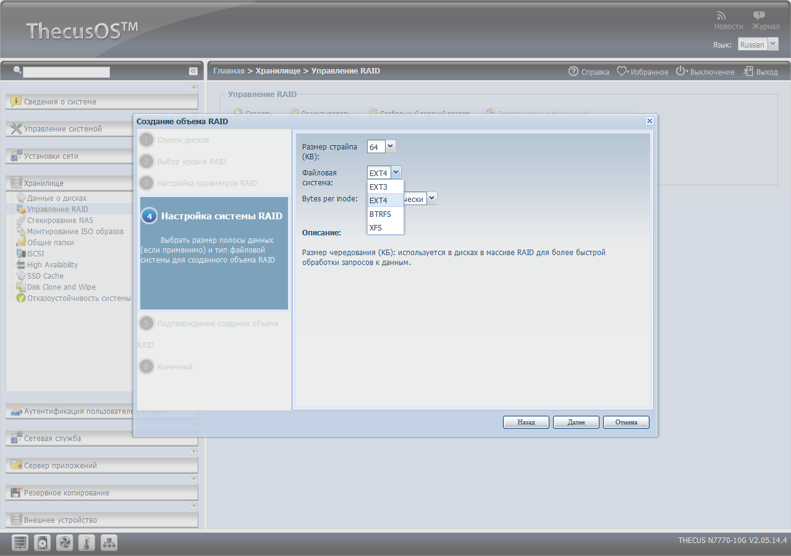Open Disk Clone and Wipe item
Screen dimensions: 791x556
coord(61,287)
